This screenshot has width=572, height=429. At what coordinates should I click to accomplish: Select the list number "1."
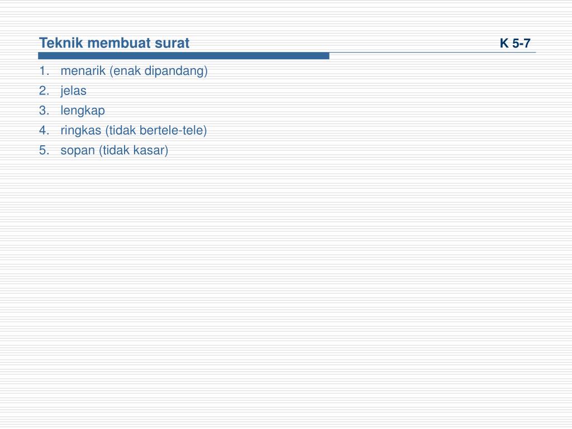[44, 71]
